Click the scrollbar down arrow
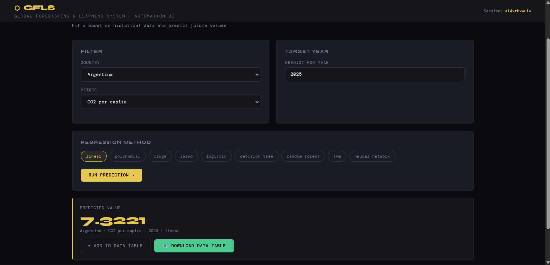 548,262
